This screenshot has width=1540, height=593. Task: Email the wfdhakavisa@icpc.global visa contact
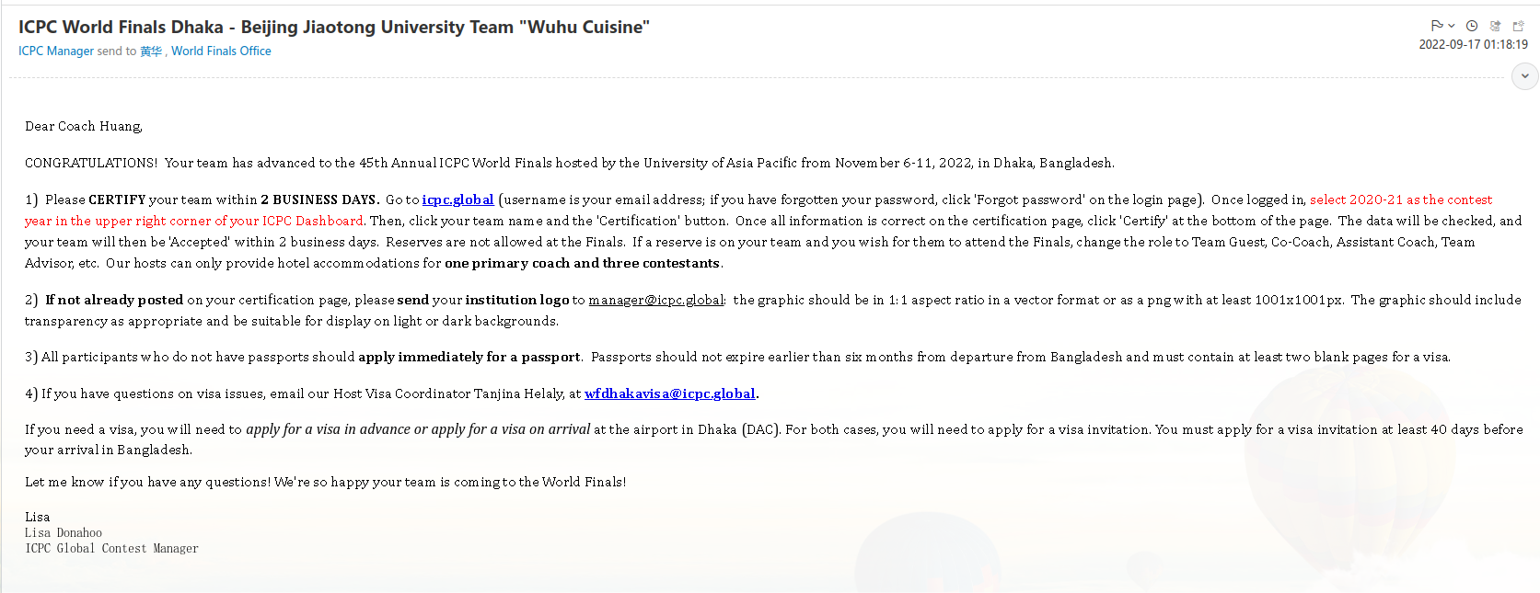pyautogui.click(x=669, y=393)
